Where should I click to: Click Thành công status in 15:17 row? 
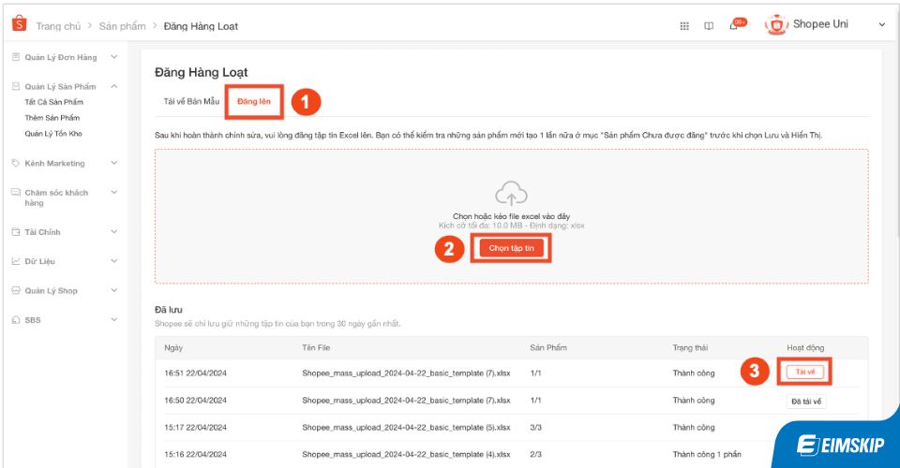[694, 428]
